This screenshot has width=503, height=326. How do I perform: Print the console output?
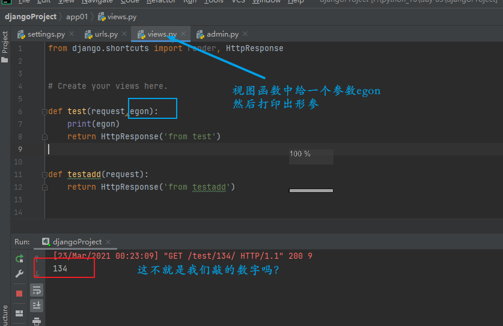(x=37, y=321)
